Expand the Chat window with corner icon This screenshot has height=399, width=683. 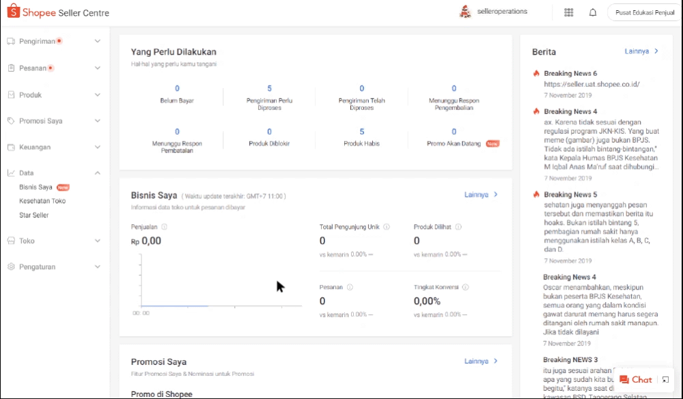pos(666,379)
